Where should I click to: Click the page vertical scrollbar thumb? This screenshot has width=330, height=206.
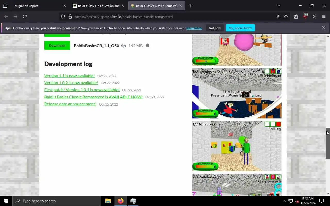[328, 143]
